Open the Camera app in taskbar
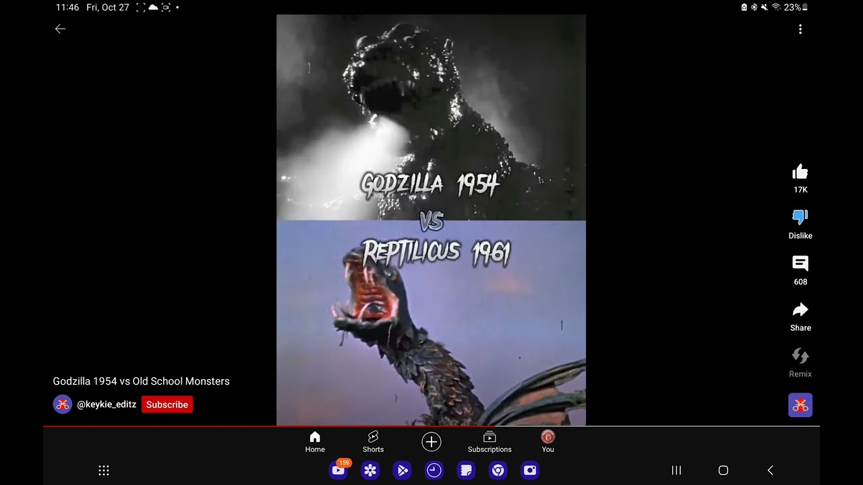 (530, 470)
